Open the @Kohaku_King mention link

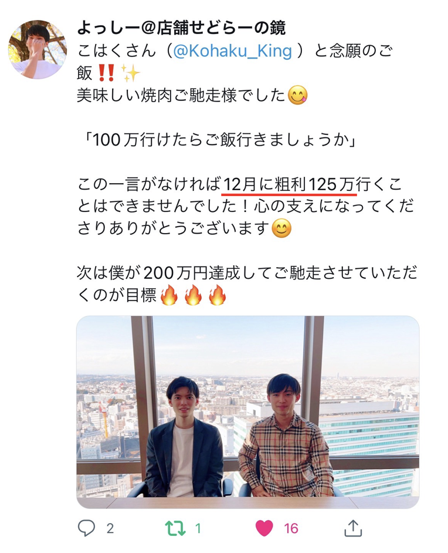click(x=232, y=51)
